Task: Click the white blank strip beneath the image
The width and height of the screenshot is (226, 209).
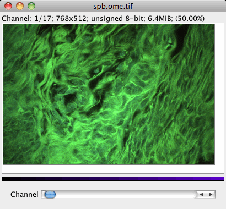Action: click(113, 169)
